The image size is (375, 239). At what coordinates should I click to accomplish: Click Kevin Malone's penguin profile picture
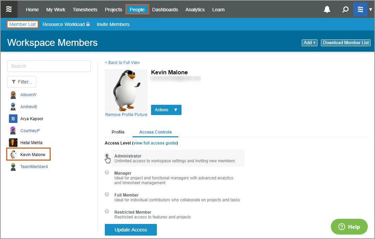coord(126,90)
